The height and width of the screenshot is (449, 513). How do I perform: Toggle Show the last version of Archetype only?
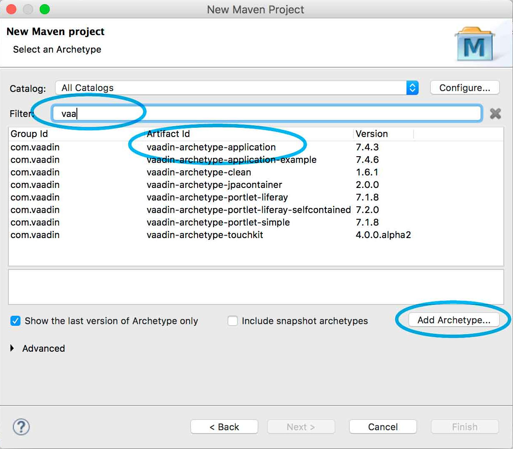(15, 321)
